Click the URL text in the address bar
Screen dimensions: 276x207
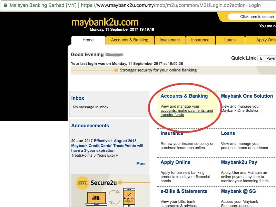coord(170,5)
